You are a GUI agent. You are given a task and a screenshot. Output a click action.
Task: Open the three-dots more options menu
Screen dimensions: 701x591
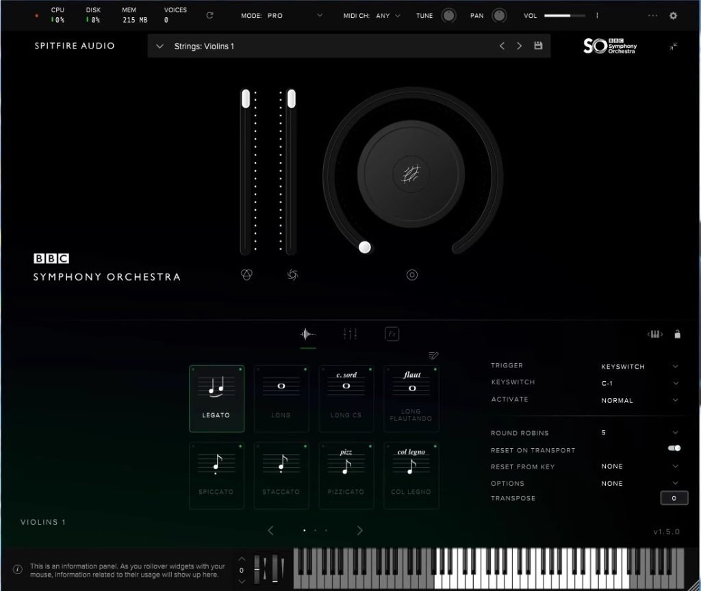pyautogui.click(x=652, y=16)
